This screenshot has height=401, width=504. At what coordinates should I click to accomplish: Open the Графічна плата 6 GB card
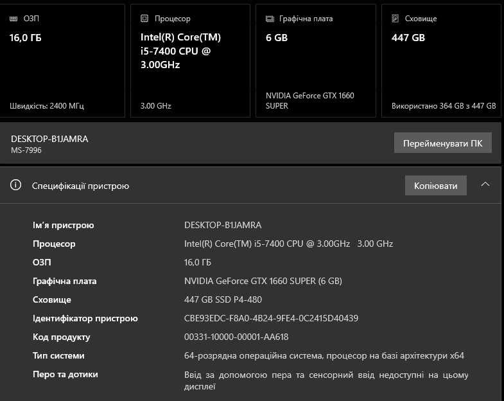click(316, 61)
